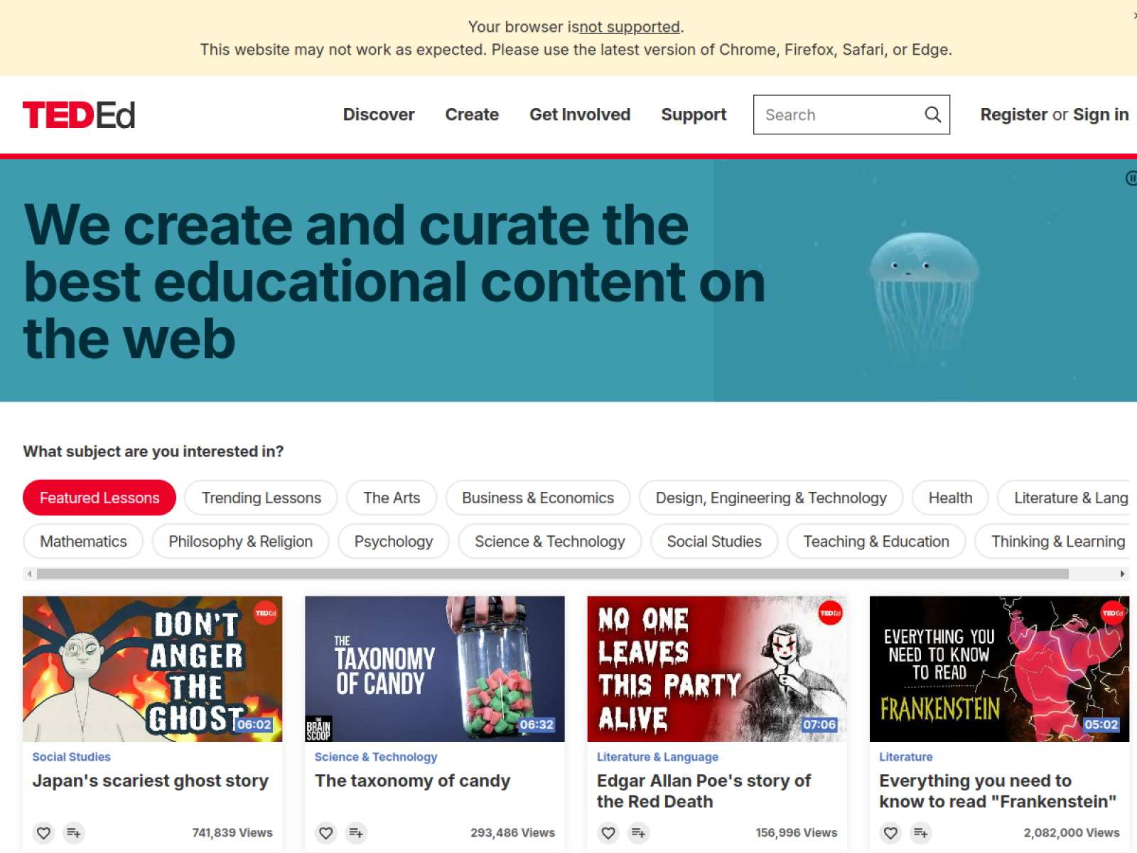
Task: Open the 'not supported' link in banner
Action: tap(630, 27)
